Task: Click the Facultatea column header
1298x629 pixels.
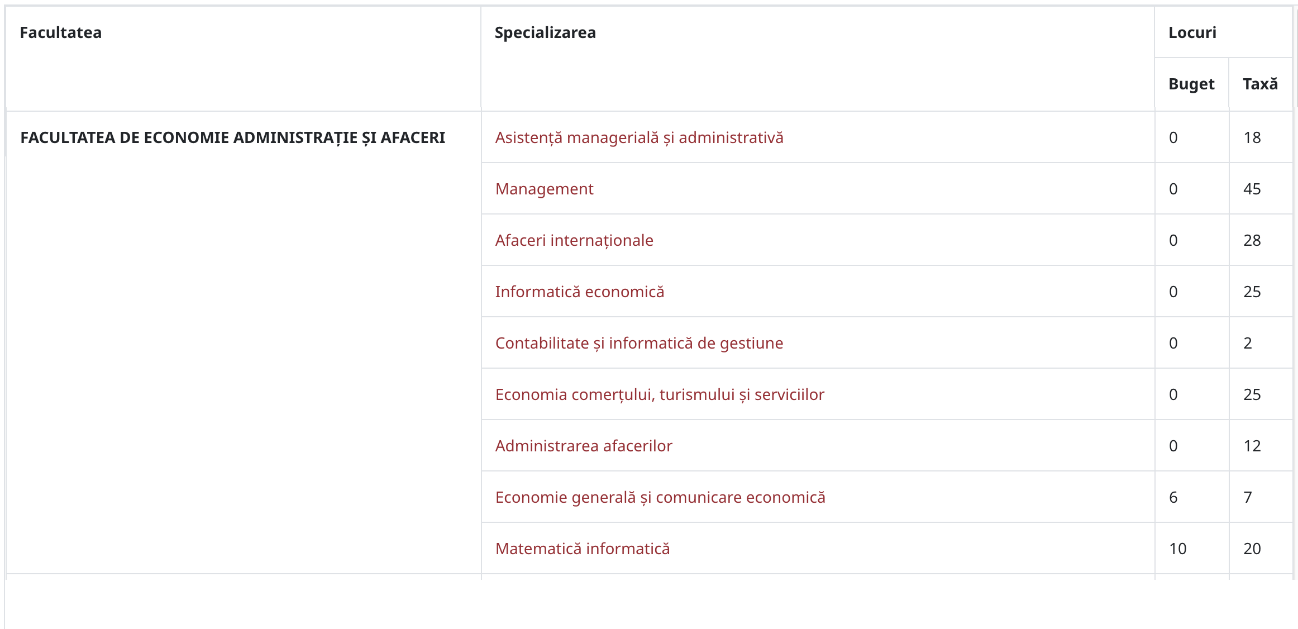Action: 61,32
